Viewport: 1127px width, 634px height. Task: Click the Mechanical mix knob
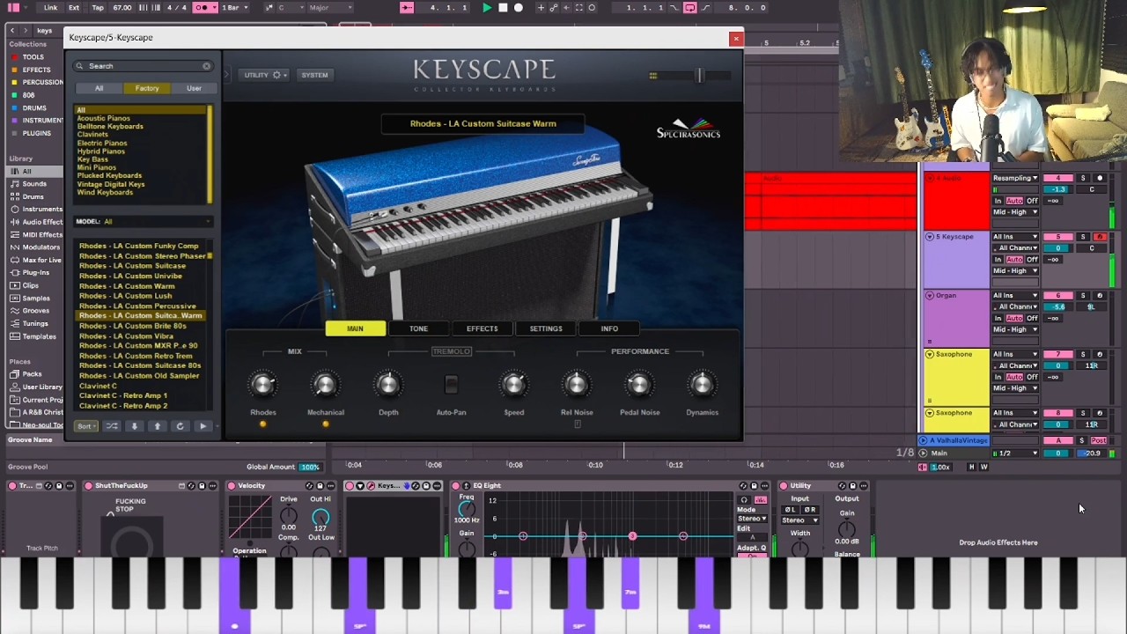(325, 385)
